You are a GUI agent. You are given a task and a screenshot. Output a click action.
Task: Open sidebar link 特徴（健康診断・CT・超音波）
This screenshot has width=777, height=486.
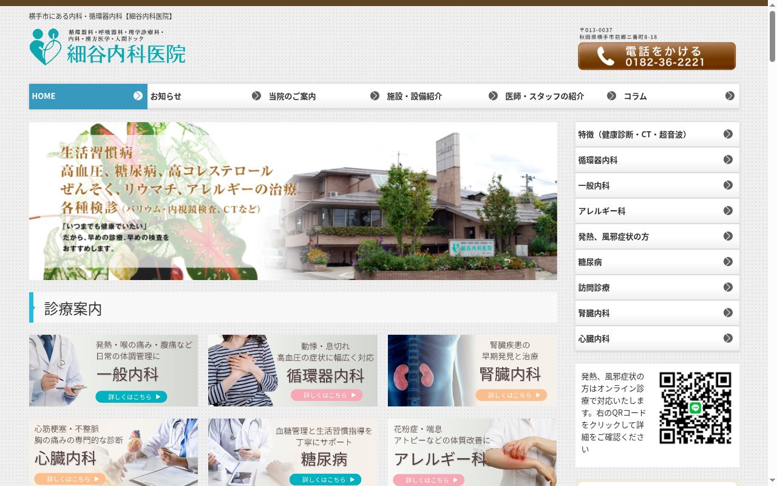(x=657, y=135)
